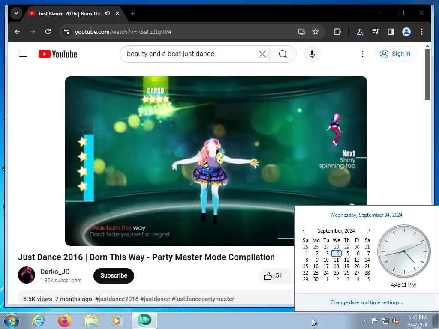Image resolution: width=439 pixels, height=329 pixels.
Task: Toggle the browser side panel
Action: [x=391, y=32]
